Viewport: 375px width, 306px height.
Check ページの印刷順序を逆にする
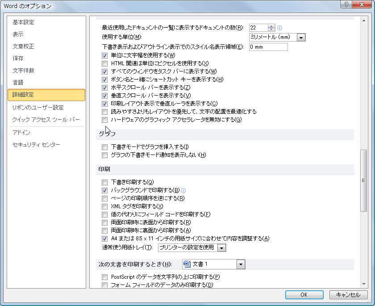pyautogui.click(x=104, y=198)
